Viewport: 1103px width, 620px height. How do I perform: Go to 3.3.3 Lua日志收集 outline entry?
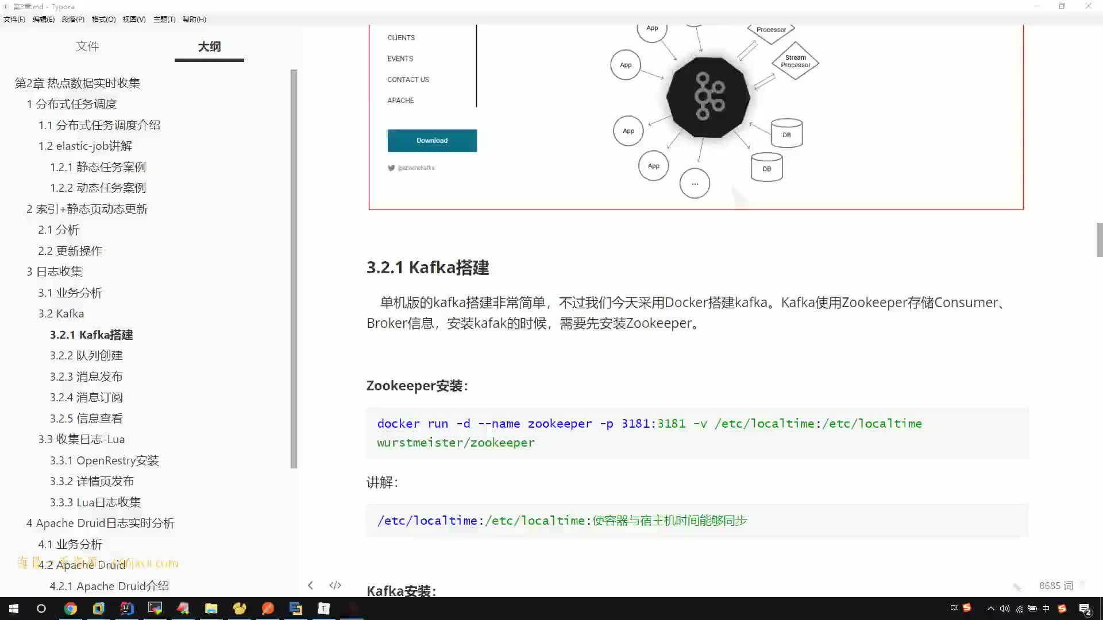pos(95,502)
